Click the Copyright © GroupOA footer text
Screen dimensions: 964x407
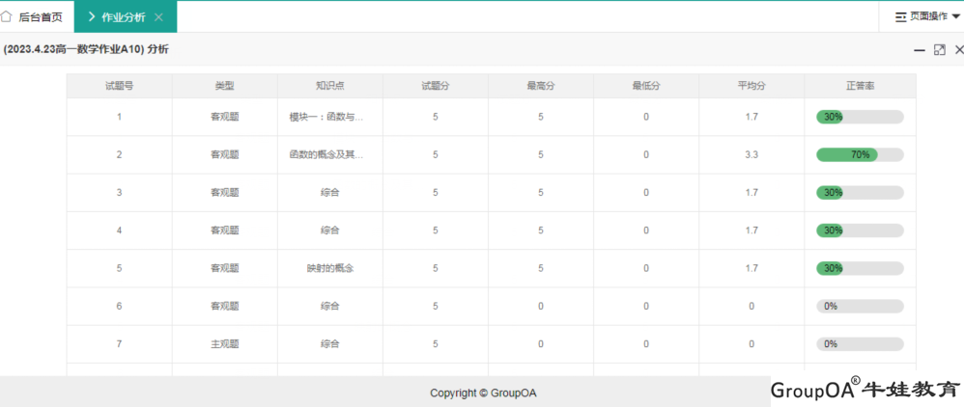point(483,393)
